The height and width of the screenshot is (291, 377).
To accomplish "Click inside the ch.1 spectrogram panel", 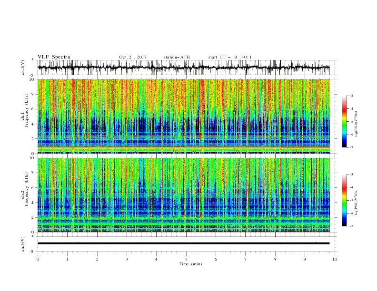I will click(x=184, y=116).
